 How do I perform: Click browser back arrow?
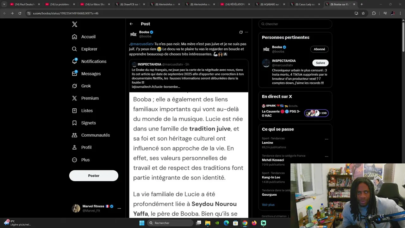4,13
